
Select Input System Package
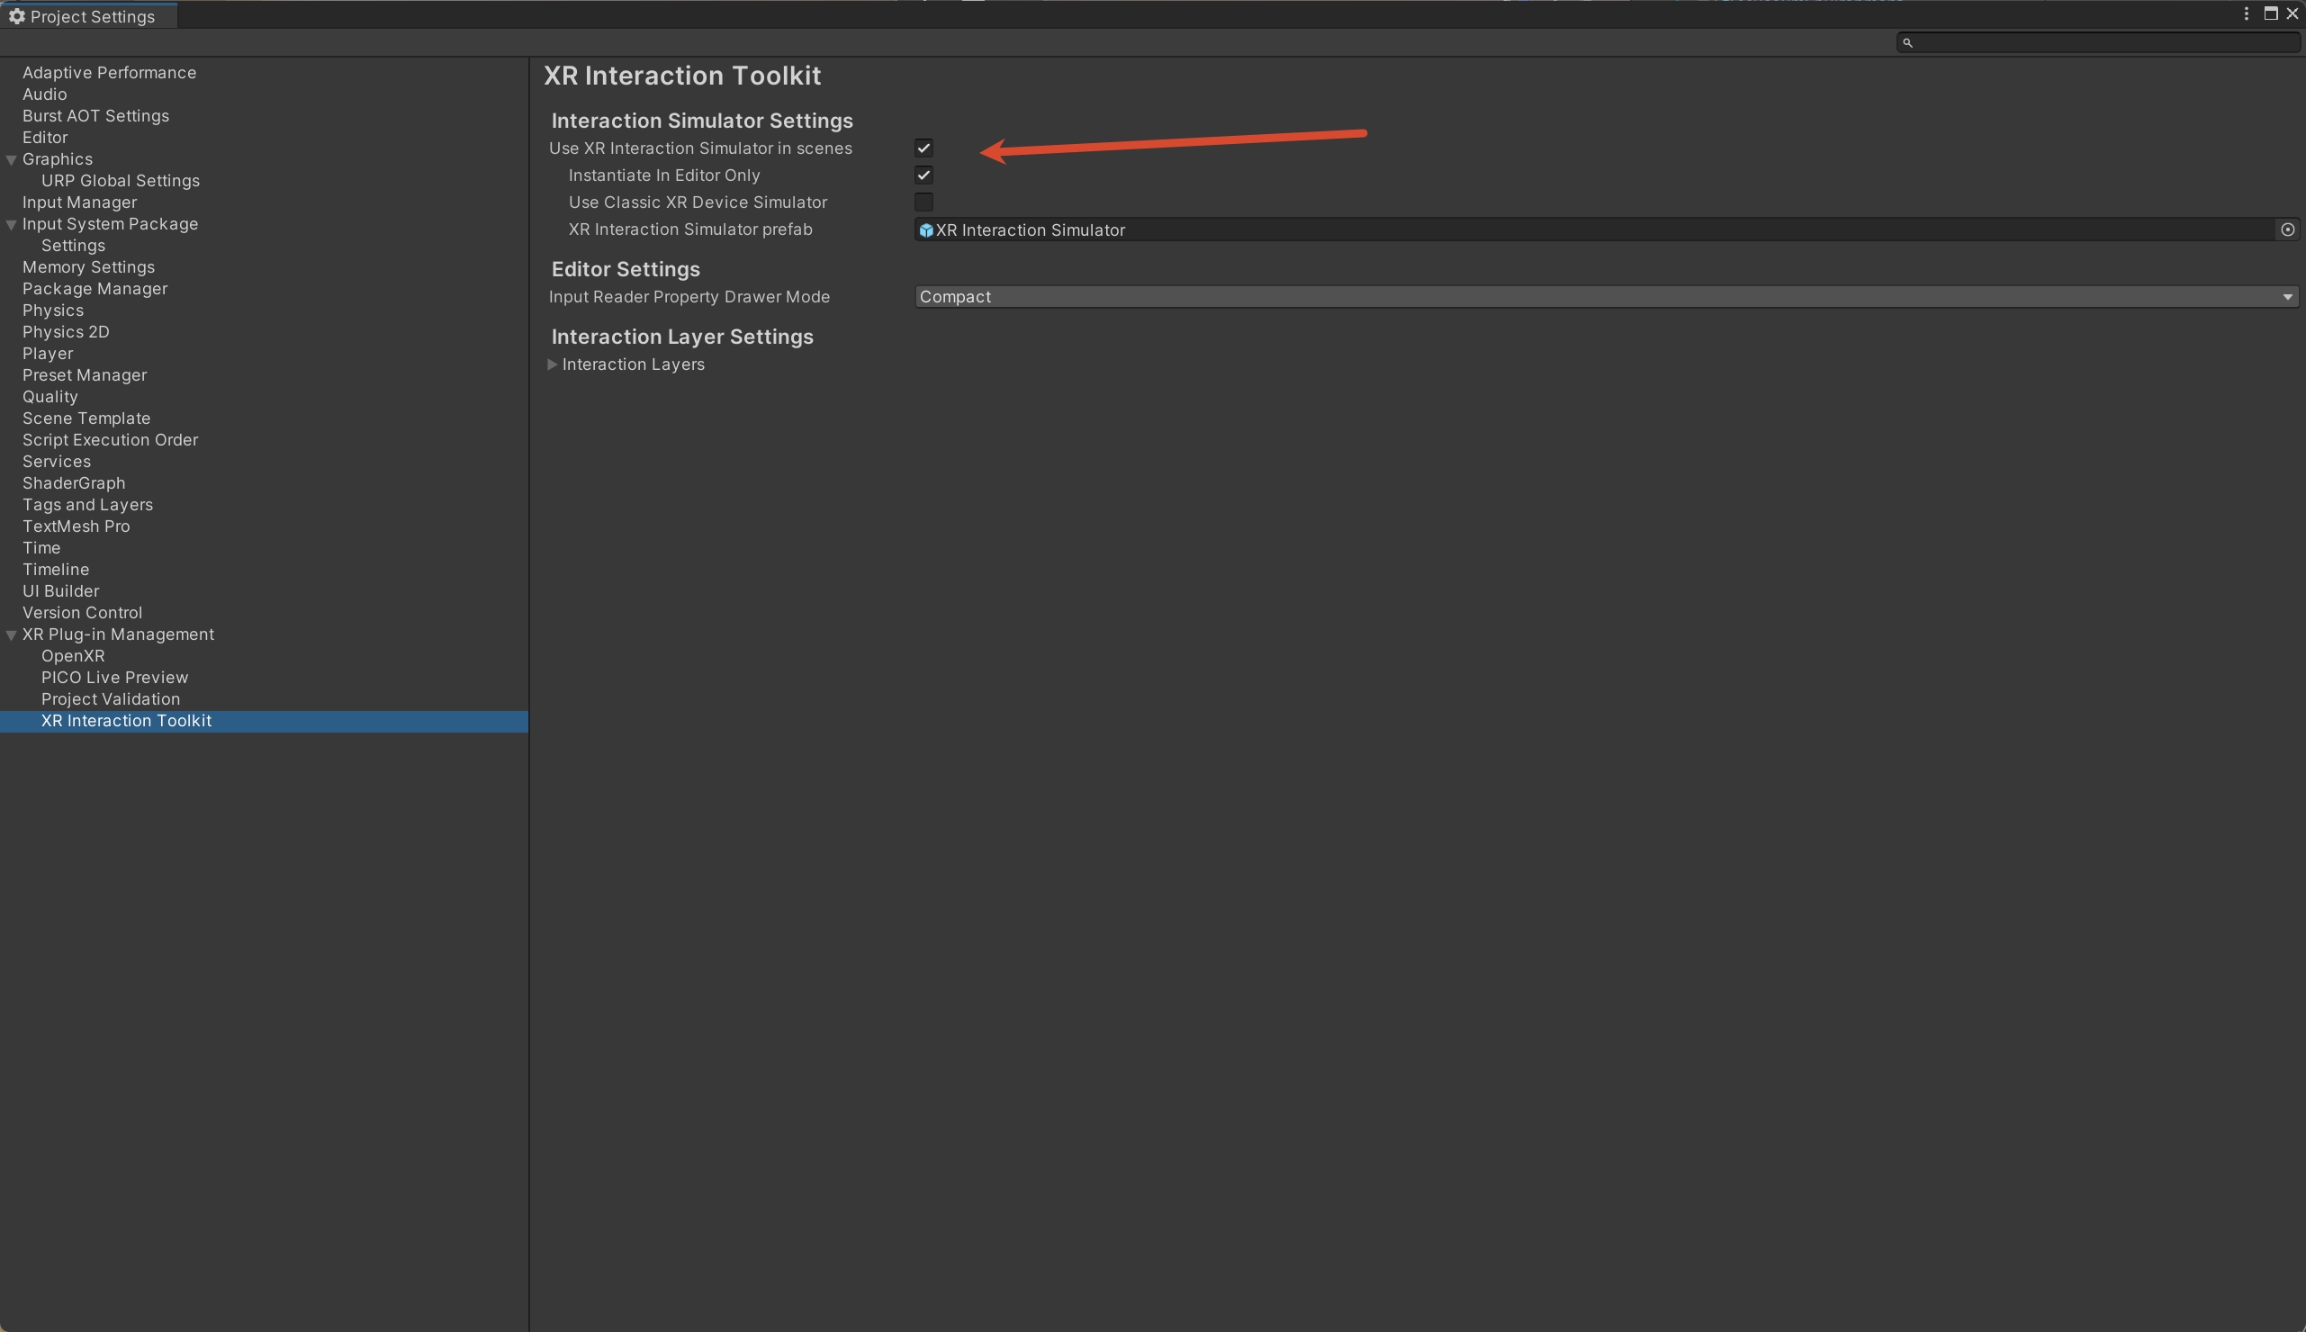(x=110, y=224)
